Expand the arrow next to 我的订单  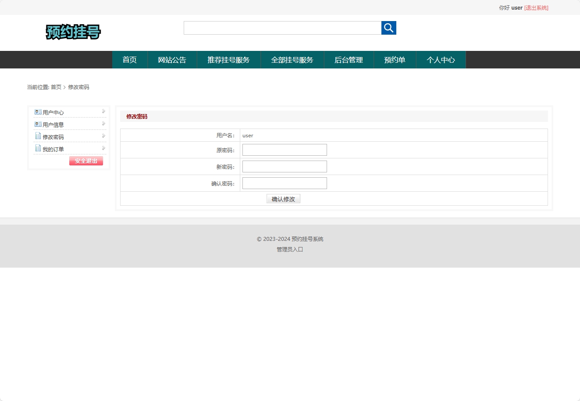pyautogui.click(x=103, y=148)
